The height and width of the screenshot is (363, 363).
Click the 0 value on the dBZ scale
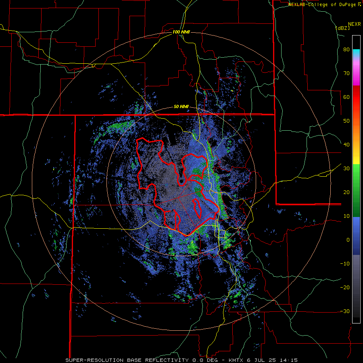coord(348,240)
